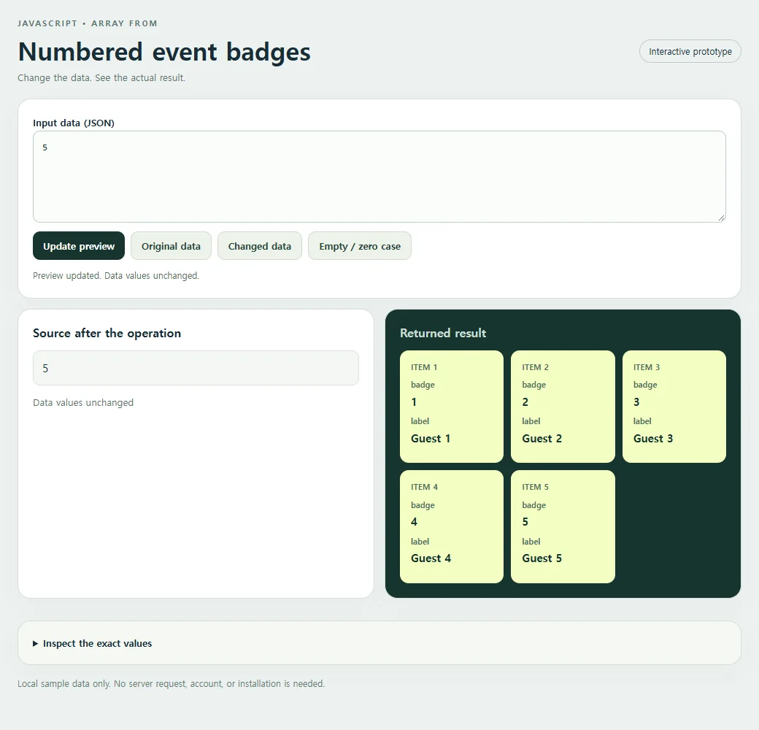Focus the Input data JSON textarea
Image resolution: width=759 pixels, height=730 pixels.
[x=379, y=177]
